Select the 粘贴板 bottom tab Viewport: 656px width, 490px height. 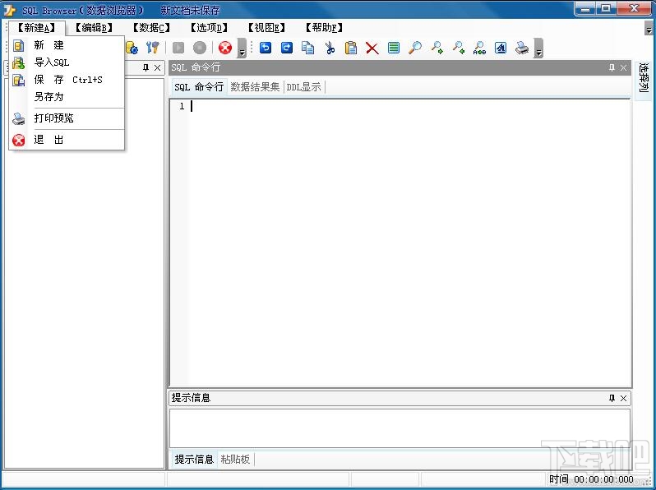click(236, 460)
